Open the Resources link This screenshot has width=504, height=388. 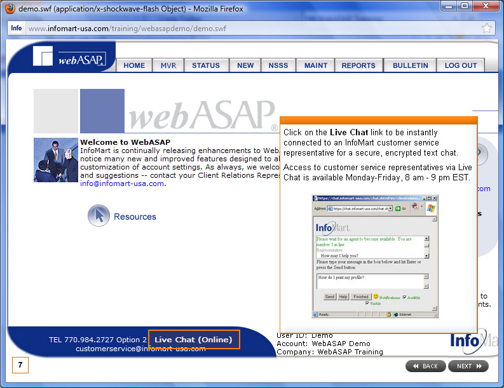click(x=135, y=217)
